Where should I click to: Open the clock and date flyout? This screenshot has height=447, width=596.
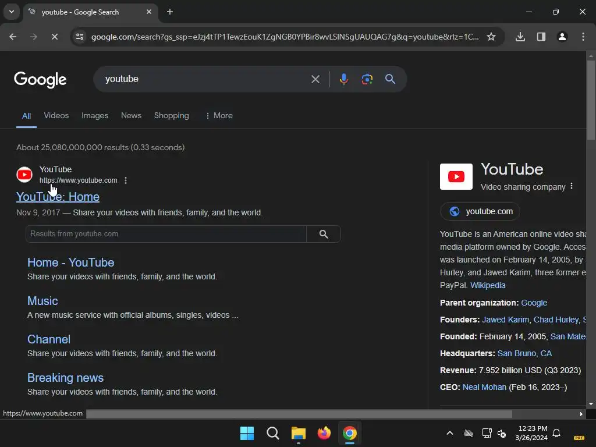531,433
